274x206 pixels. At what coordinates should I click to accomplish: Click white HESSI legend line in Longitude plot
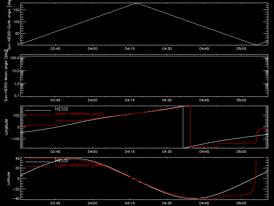[x=38, y=110]
